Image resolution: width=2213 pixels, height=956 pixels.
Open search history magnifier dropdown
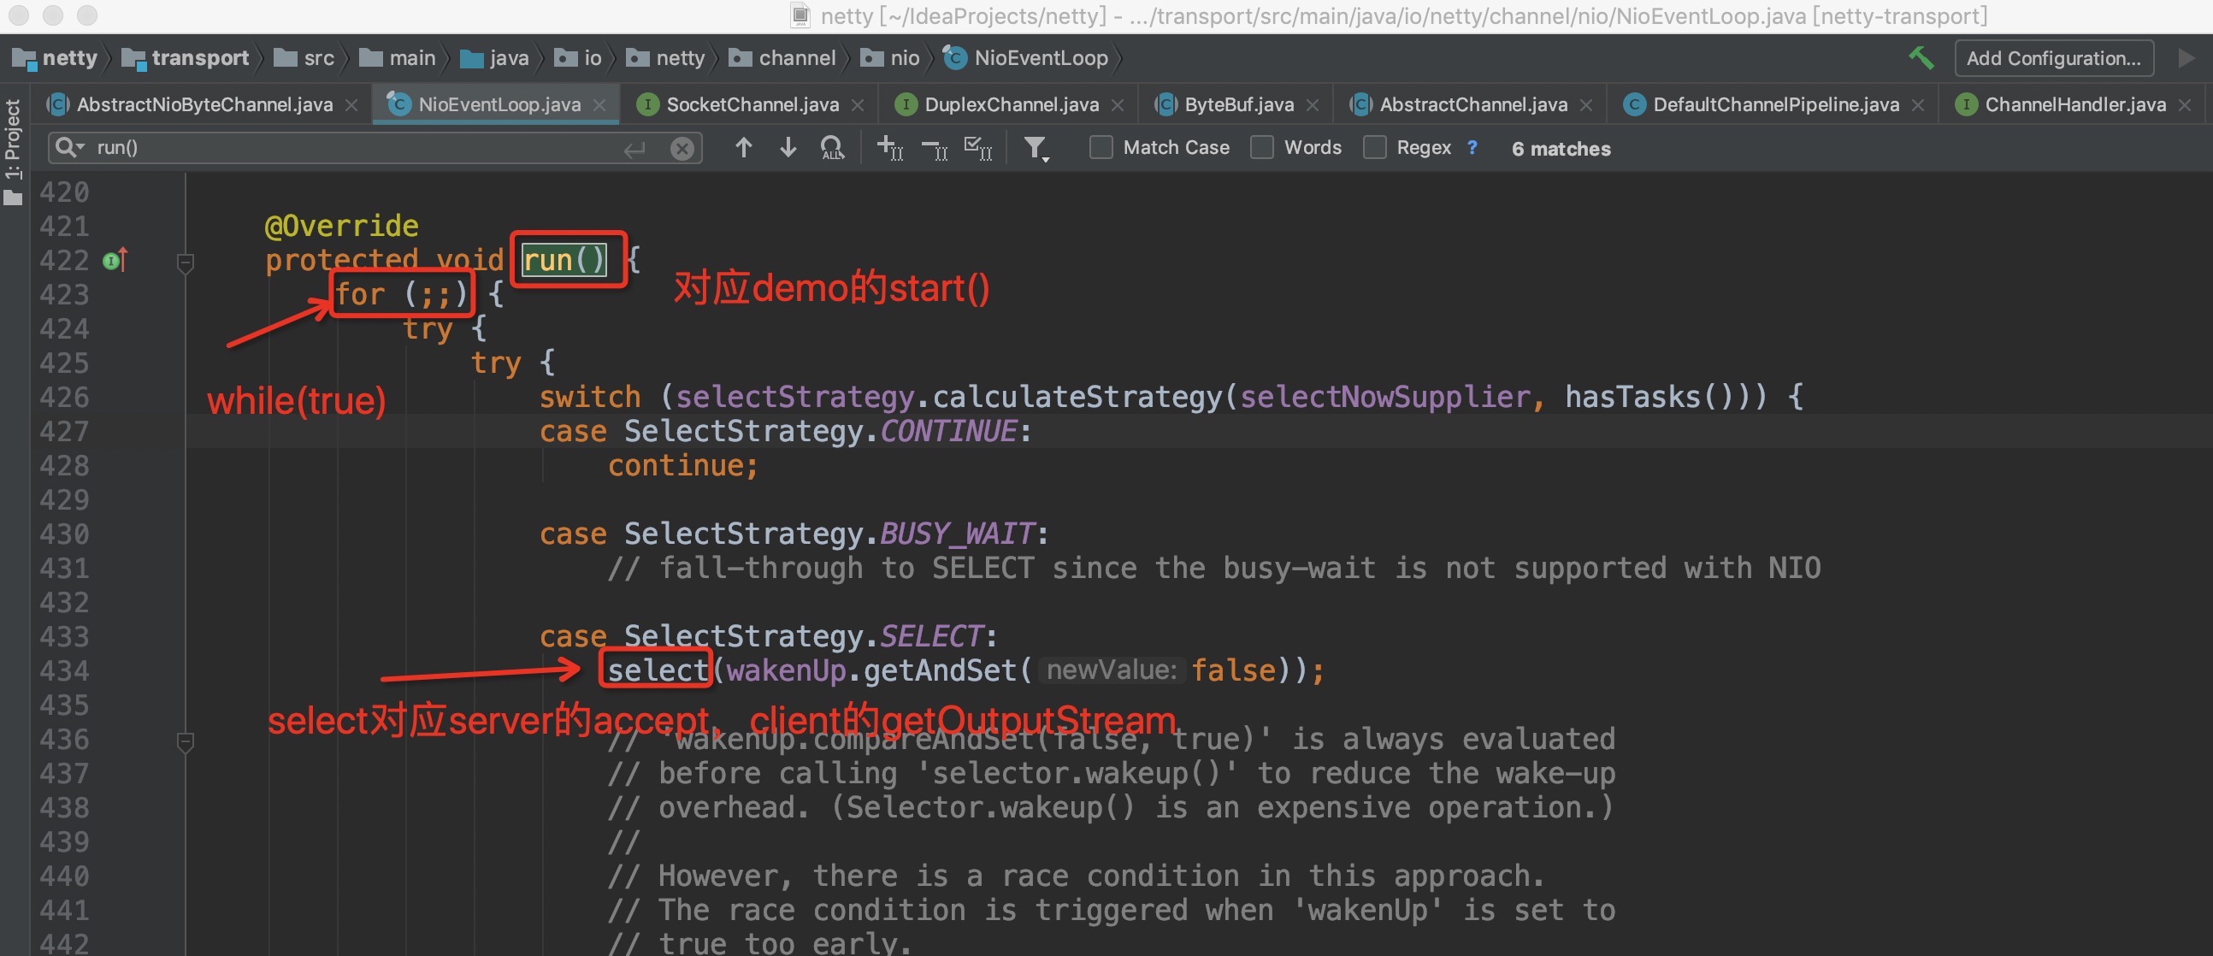68,148
